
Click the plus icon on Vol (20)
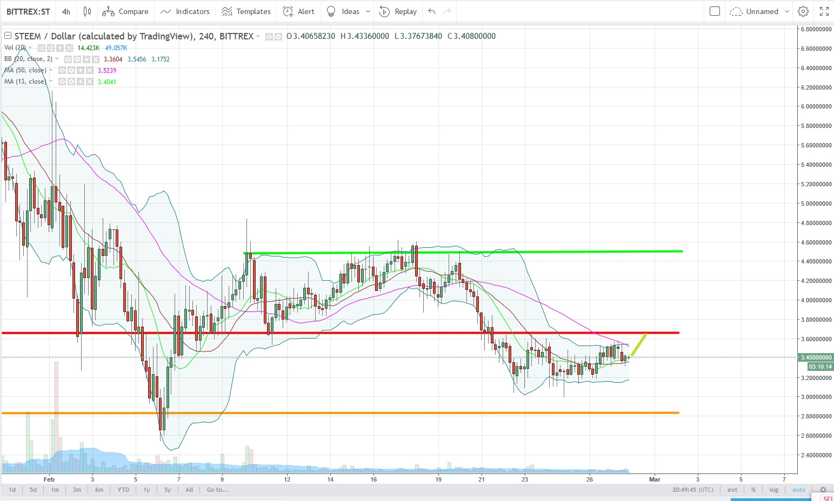click(60, 48)
